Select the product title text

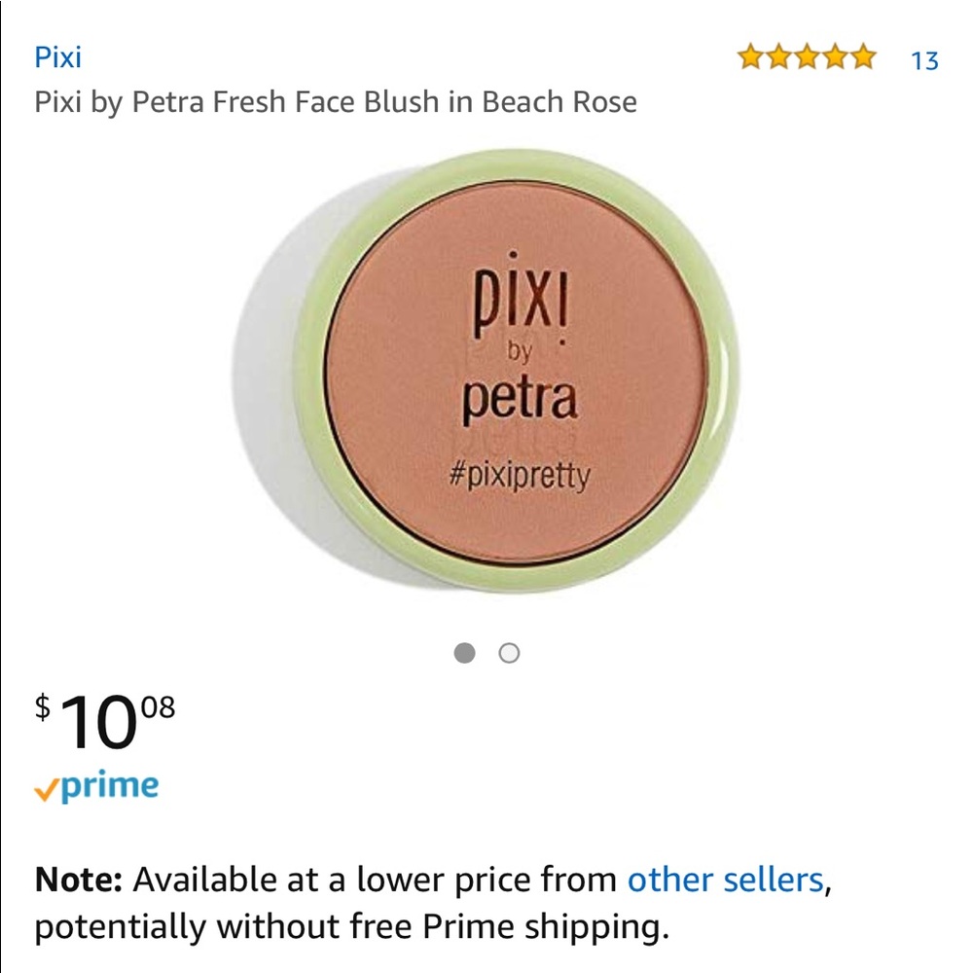point(335,101)
